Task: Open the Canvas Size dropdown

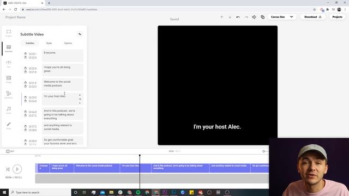Action: click(x=282, y=17)
